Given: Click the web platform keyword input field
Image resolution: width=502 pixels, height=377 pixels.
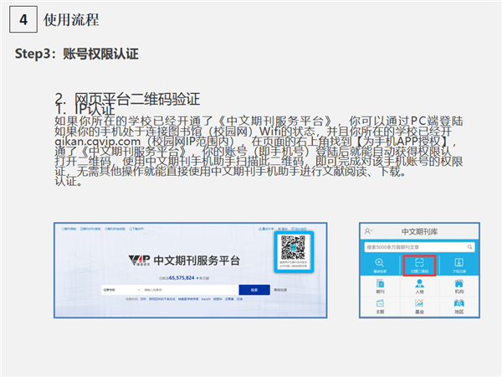Looking at the screenshot, I should (191, 290).
